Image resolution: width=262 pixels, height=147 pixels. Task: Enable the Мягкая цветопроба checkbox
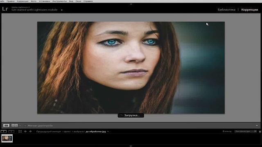coord(25,125)
